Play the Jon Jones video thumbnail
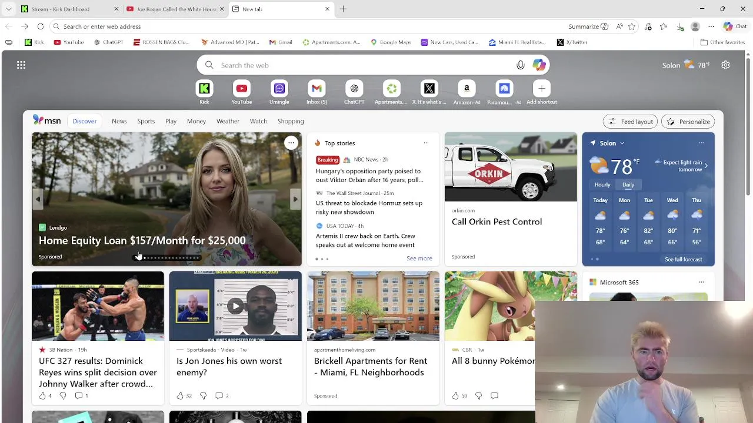The image size is (753, 423). 235,306
